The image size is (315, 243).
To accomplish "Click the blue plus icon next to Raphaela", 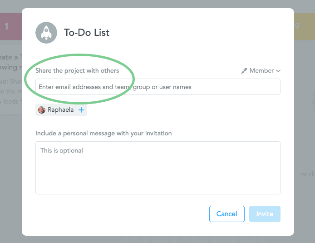I will (x=81, y=110).
